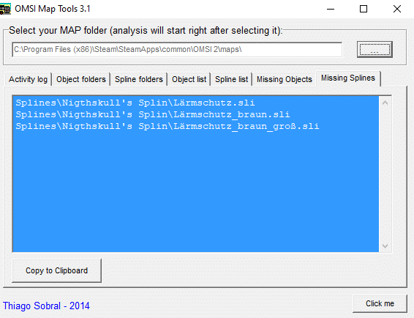Select the Missing Splines tab
This screenshot has height=318, width=414.
click(348, 78)
